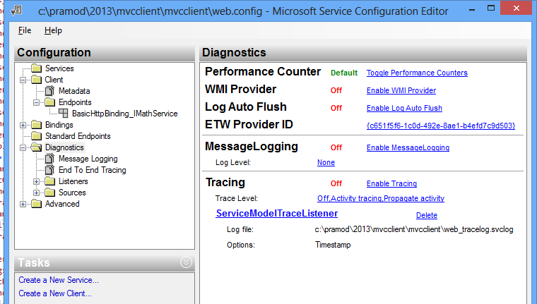537x304 pixels.
Task: Click the Sources folder icon
Action: (x=49, y=193)
